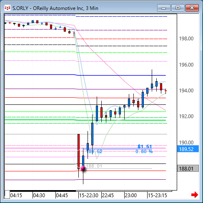Click the gray 188.01 price label on axis
The width and height of the screenshot is (203, 203).
coord(188,168)
